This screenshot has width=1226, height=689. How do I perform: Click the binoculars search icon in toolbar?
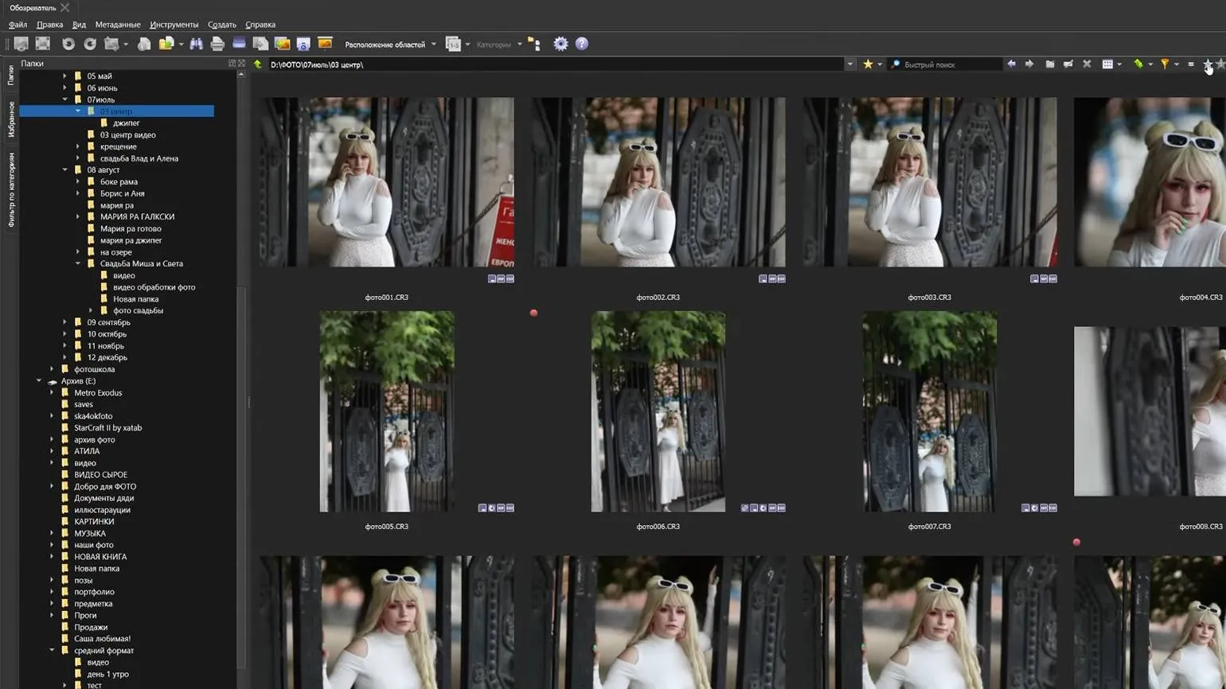click(x=196, y=44)
